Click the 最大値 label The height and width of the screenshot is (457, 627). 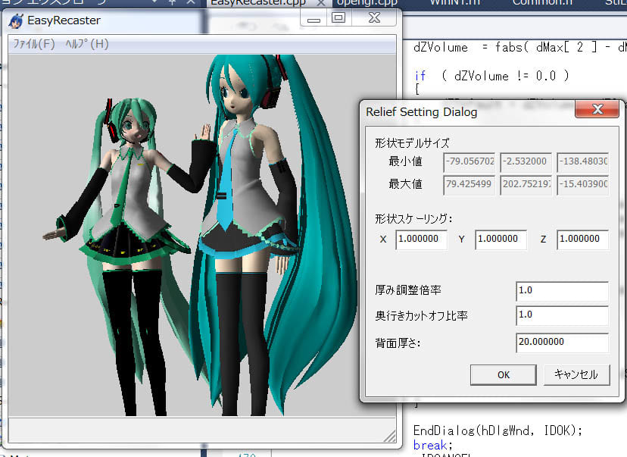(x=405, y=184)
